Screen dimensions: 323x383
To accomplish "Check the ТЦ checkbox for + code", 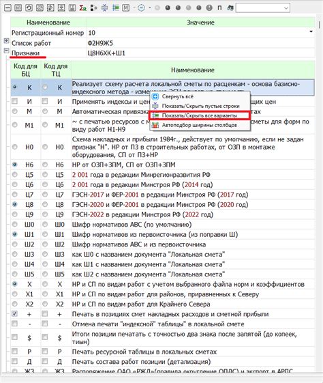I will pyautogui.click(x=44, y=313).
